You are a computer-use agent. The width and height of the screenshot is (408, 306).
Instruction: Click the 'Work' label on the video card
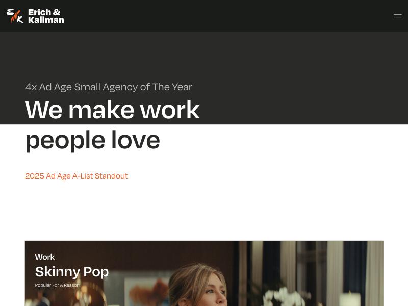pyautogui.click(x=45, y=257)
